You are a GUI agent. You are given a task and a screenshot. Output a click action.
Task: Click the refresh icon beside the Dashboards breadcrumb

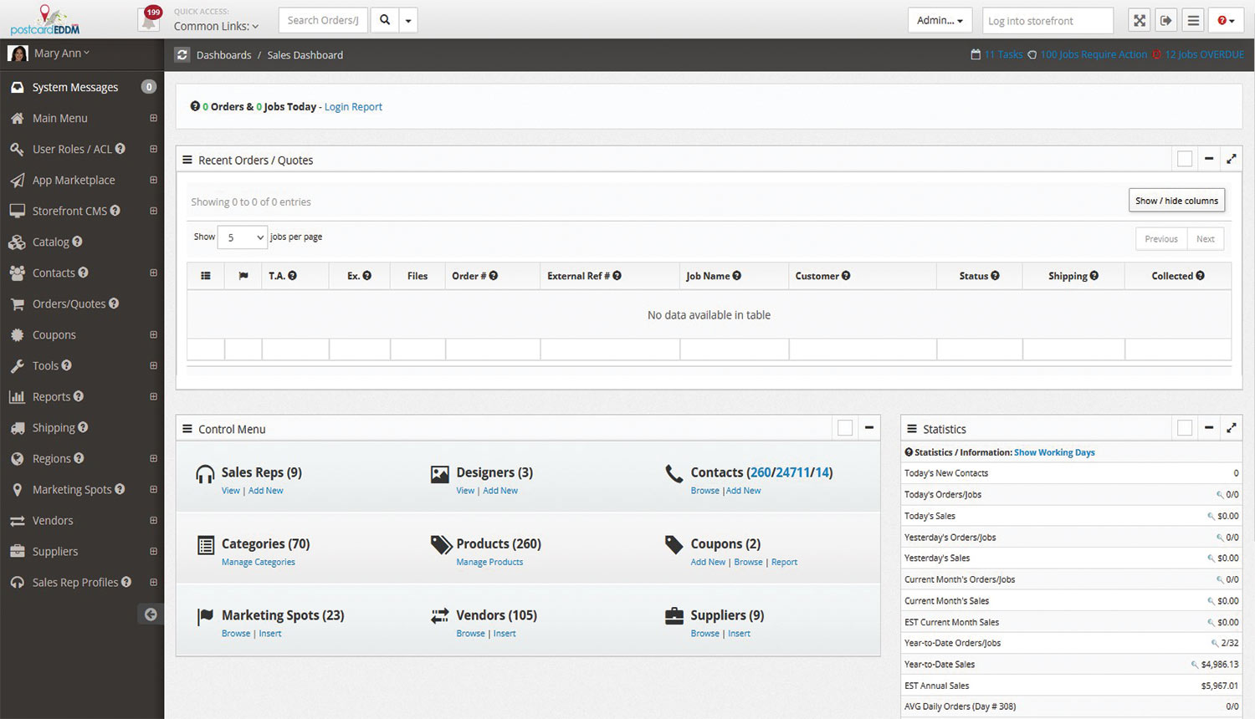pos(182,54)
